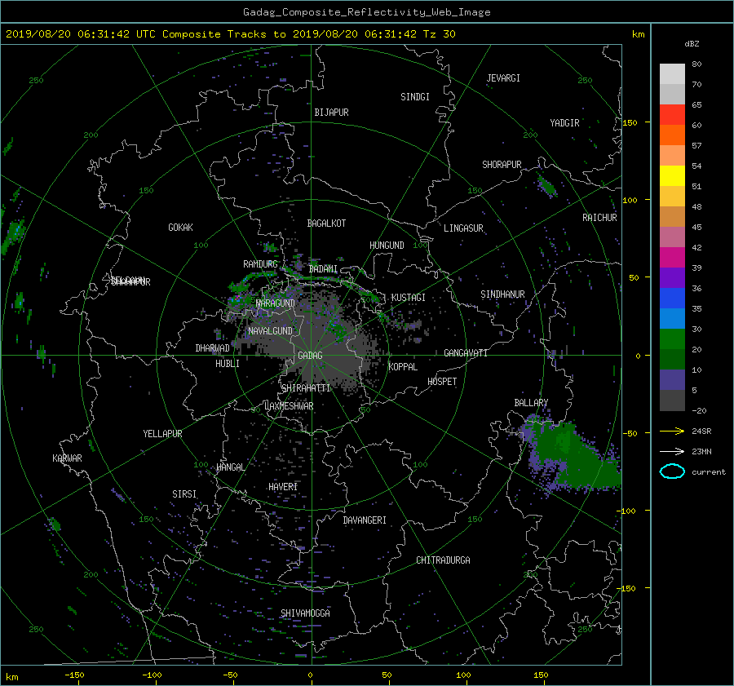Click the 80 value atop the dBZ scale

(x=696, y=64)
